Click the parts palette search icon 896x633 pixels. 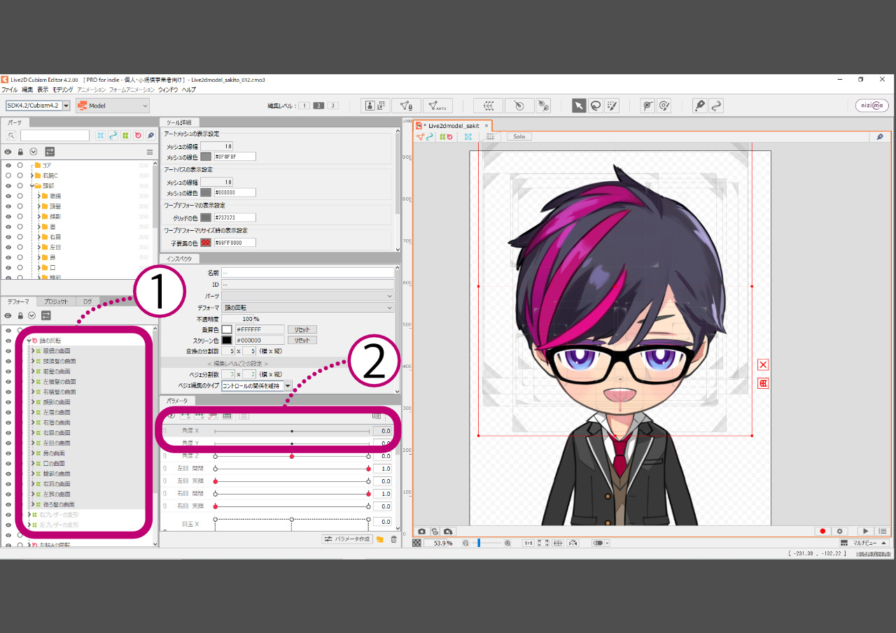click(11, 135)
